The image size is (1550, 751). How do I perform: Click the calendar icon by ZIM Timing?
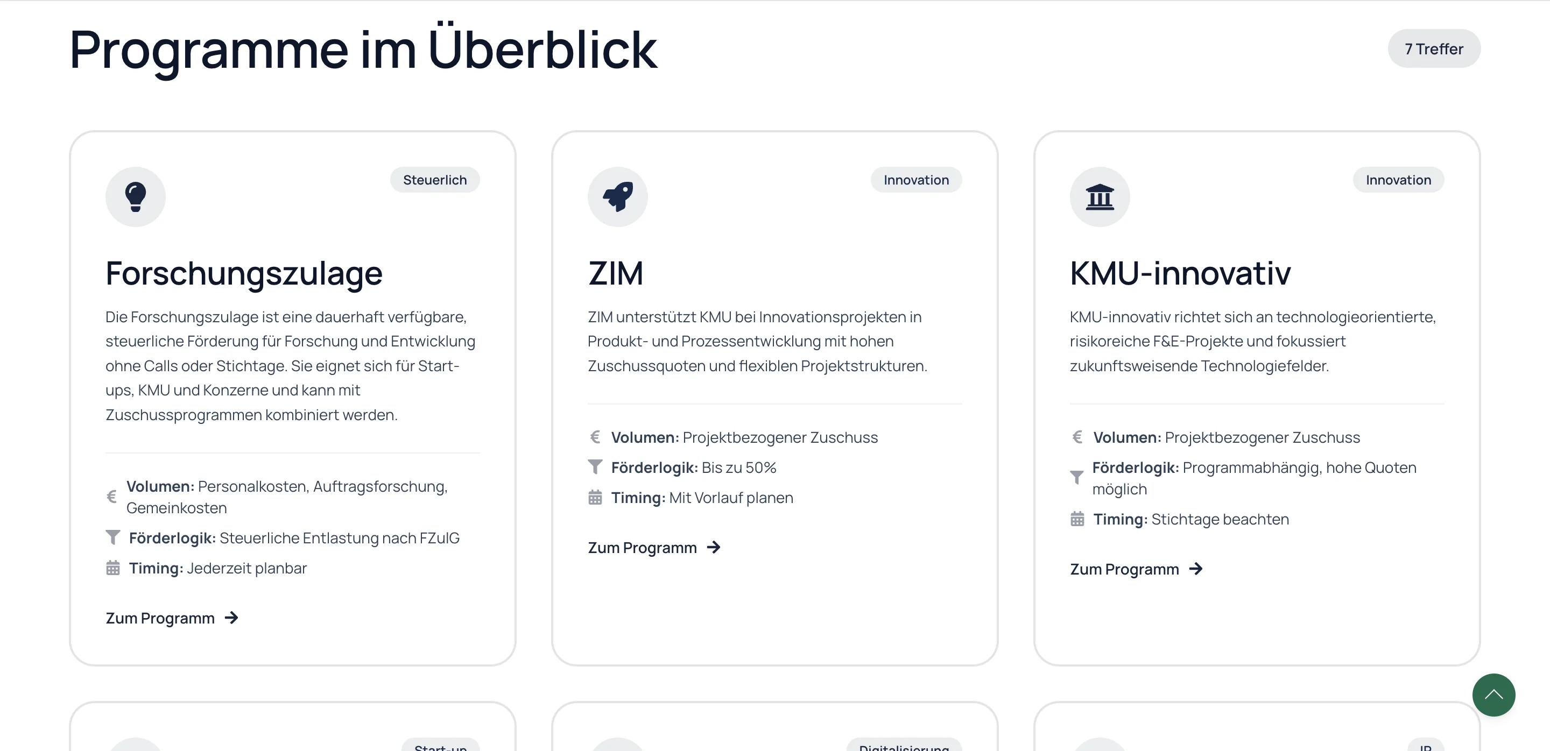point(595,498)
